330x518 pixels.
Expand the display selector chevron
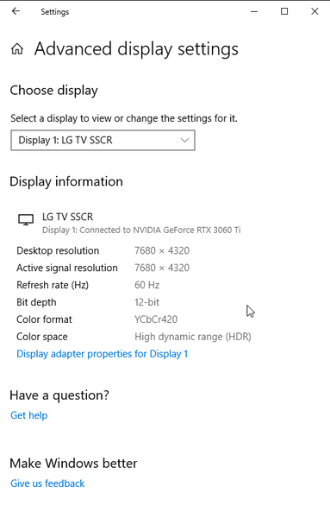coord(184,140)
